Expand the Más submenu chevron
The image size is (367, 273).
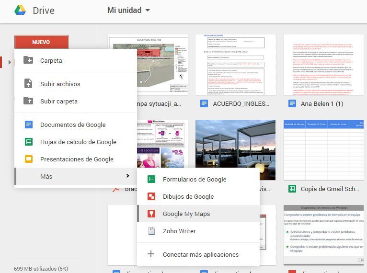[x=127, y=176]
